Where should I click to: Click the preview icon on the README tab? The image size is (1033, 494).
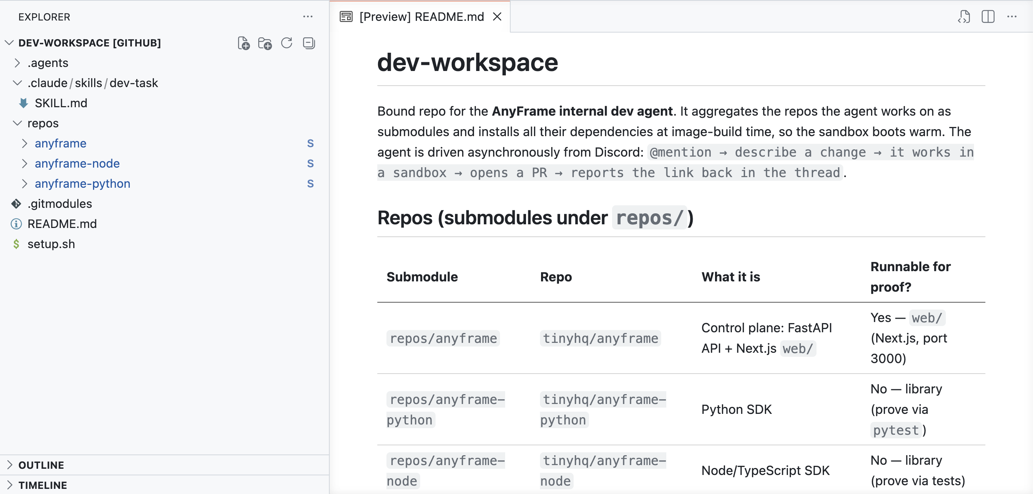tap(346, 16)
